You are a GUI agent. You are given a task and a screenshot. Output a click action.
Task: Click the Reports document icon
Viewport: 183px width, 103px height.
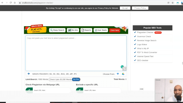click(x=83, y=30)
